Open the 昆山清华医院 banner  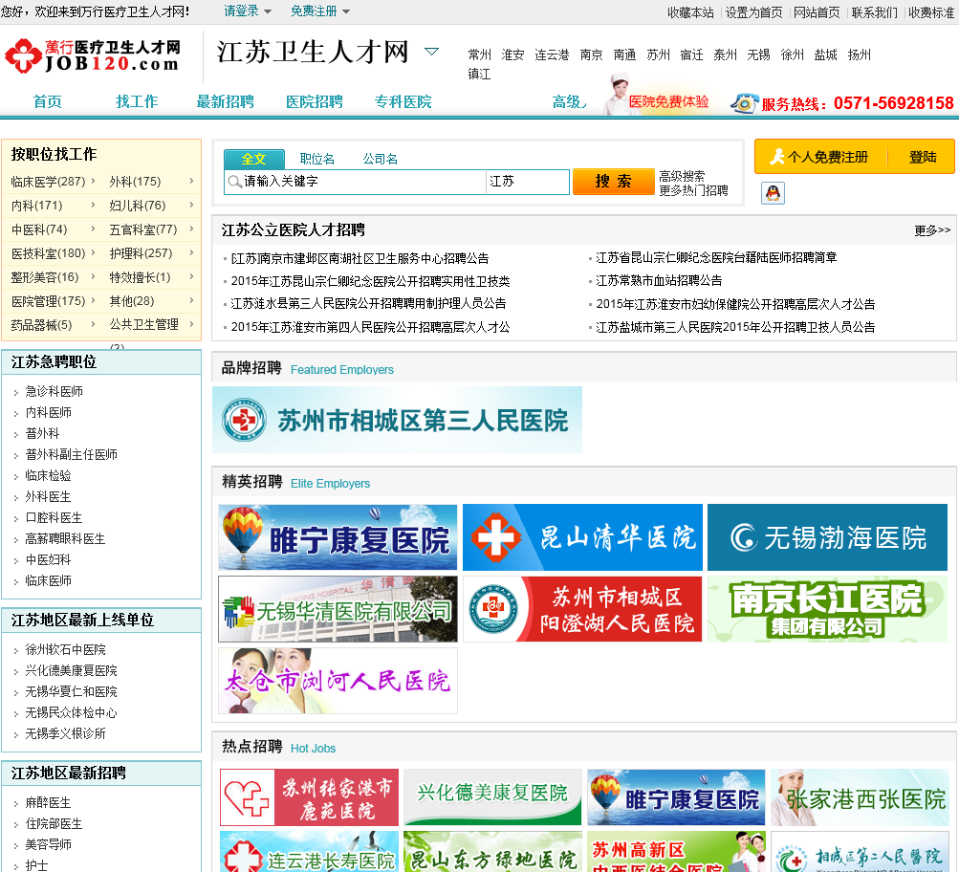(x=582, y=537)
